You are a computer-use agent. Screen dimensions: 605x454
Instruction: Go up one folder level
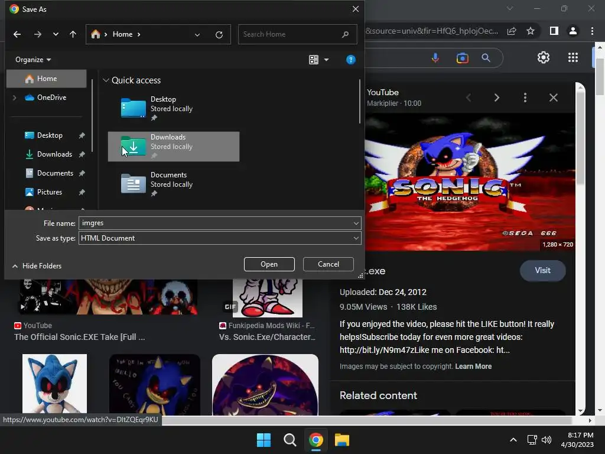pyautogui.click(x=73, y=34)
